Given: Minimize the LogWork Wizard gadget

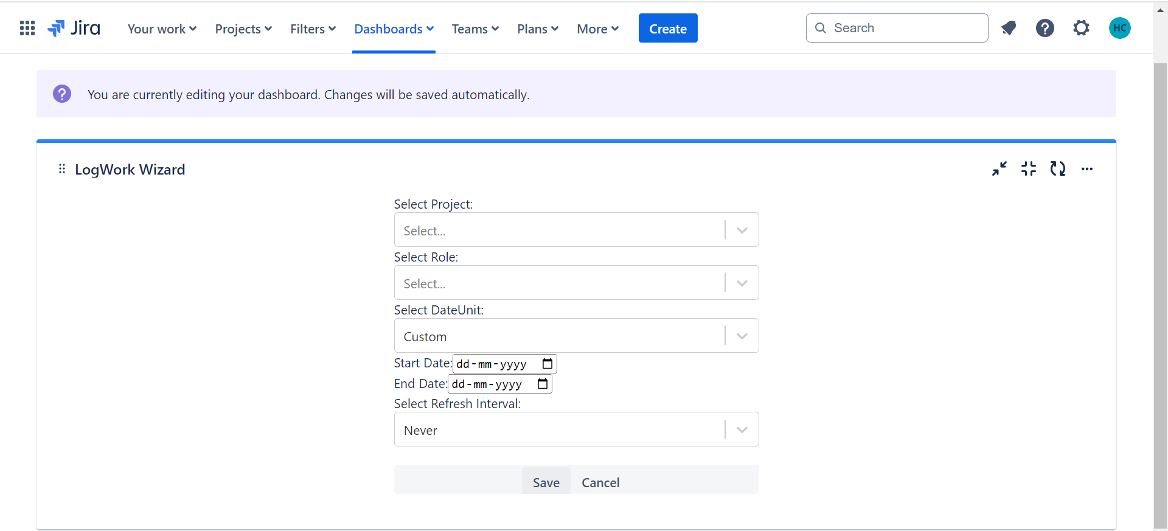Looking at the screenshot, I should coord(999,168).
